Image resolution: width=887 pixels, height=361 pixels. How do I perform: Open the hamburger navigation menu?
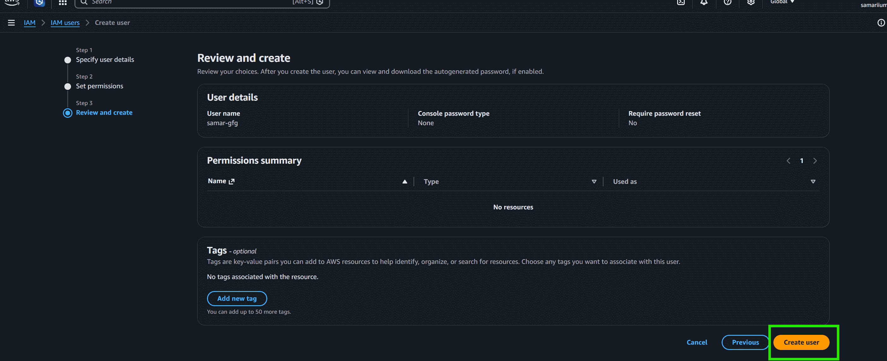click(11, 23)
